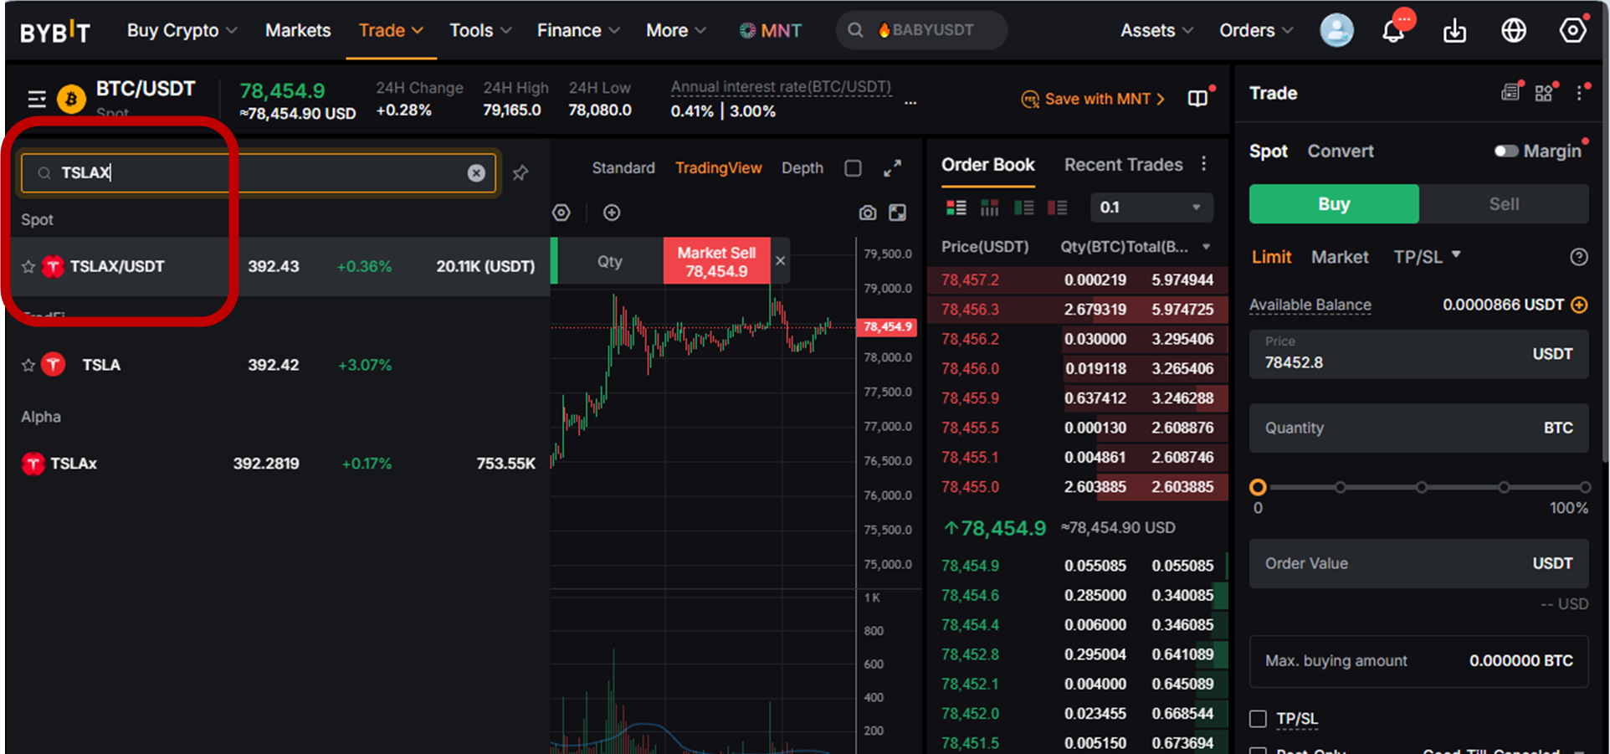Open Save with MNT link
This screenshot has width=1610, height=754.
point(1093,99)
